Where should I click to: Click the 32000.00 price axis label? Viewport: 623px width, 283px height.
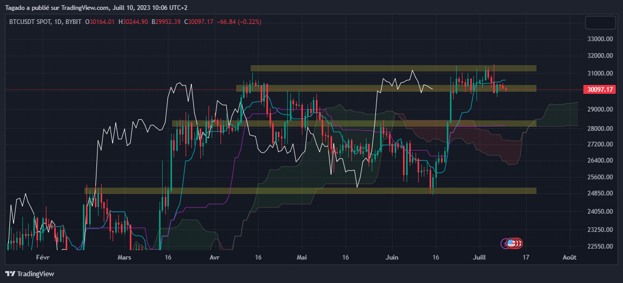pyautogui.click(x=600, y=56)
